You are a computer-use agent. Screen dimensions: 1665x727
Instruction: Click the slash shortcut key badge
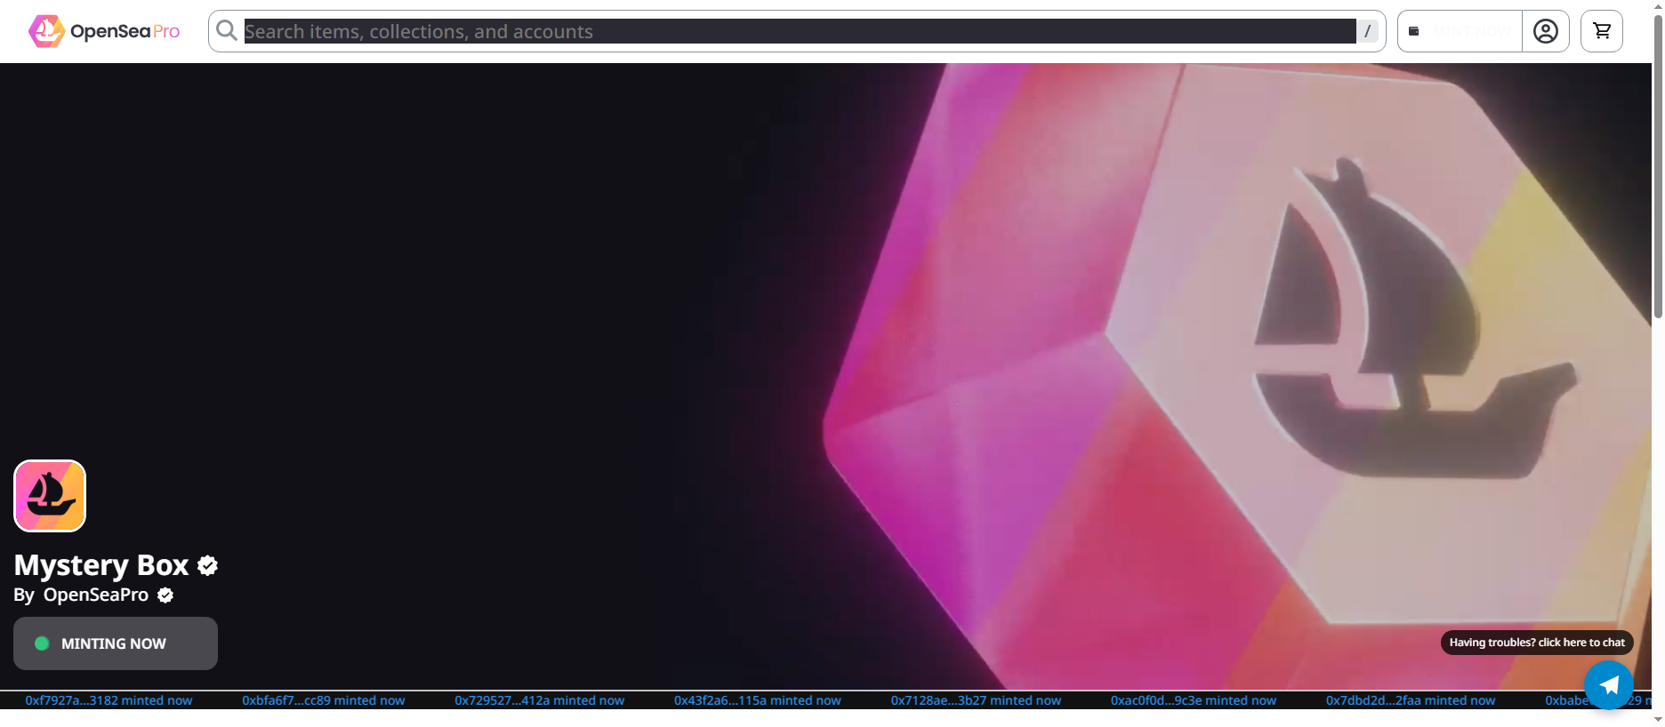coord(1367,31)
